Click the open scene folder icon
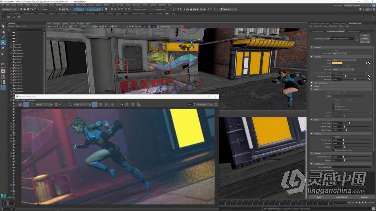376x211 pixels. [x=25, y=9]
